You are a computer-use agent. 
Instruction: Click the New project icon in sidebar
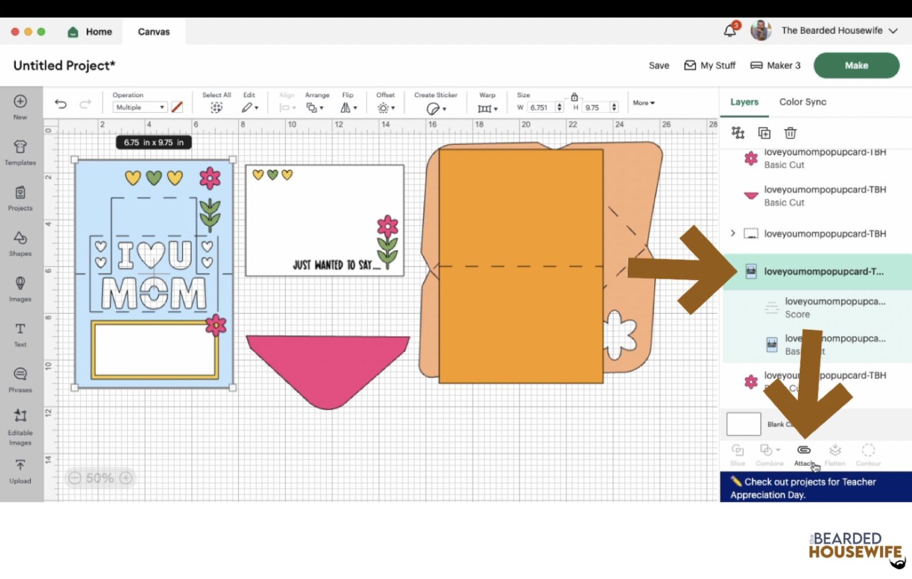[x=20, y=107]
